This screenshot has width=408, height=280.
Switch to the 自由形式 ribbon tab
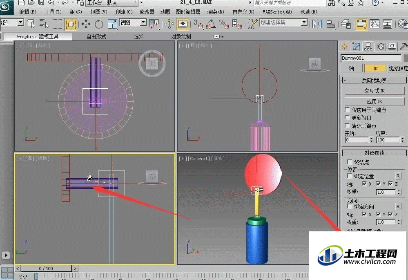pos(96,37)
